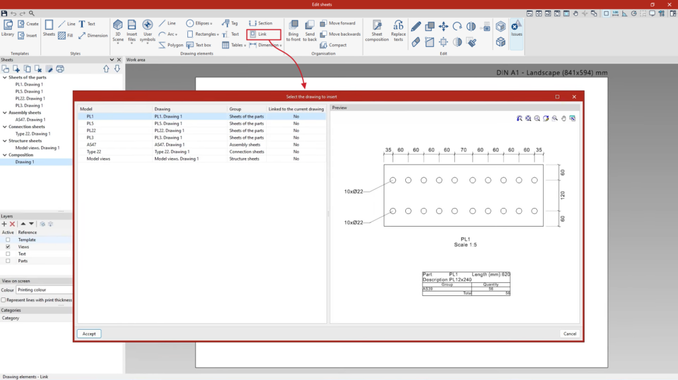
Task: Collapse the Composition tree group
Action: pyautogui.click(x=5, y=155)
